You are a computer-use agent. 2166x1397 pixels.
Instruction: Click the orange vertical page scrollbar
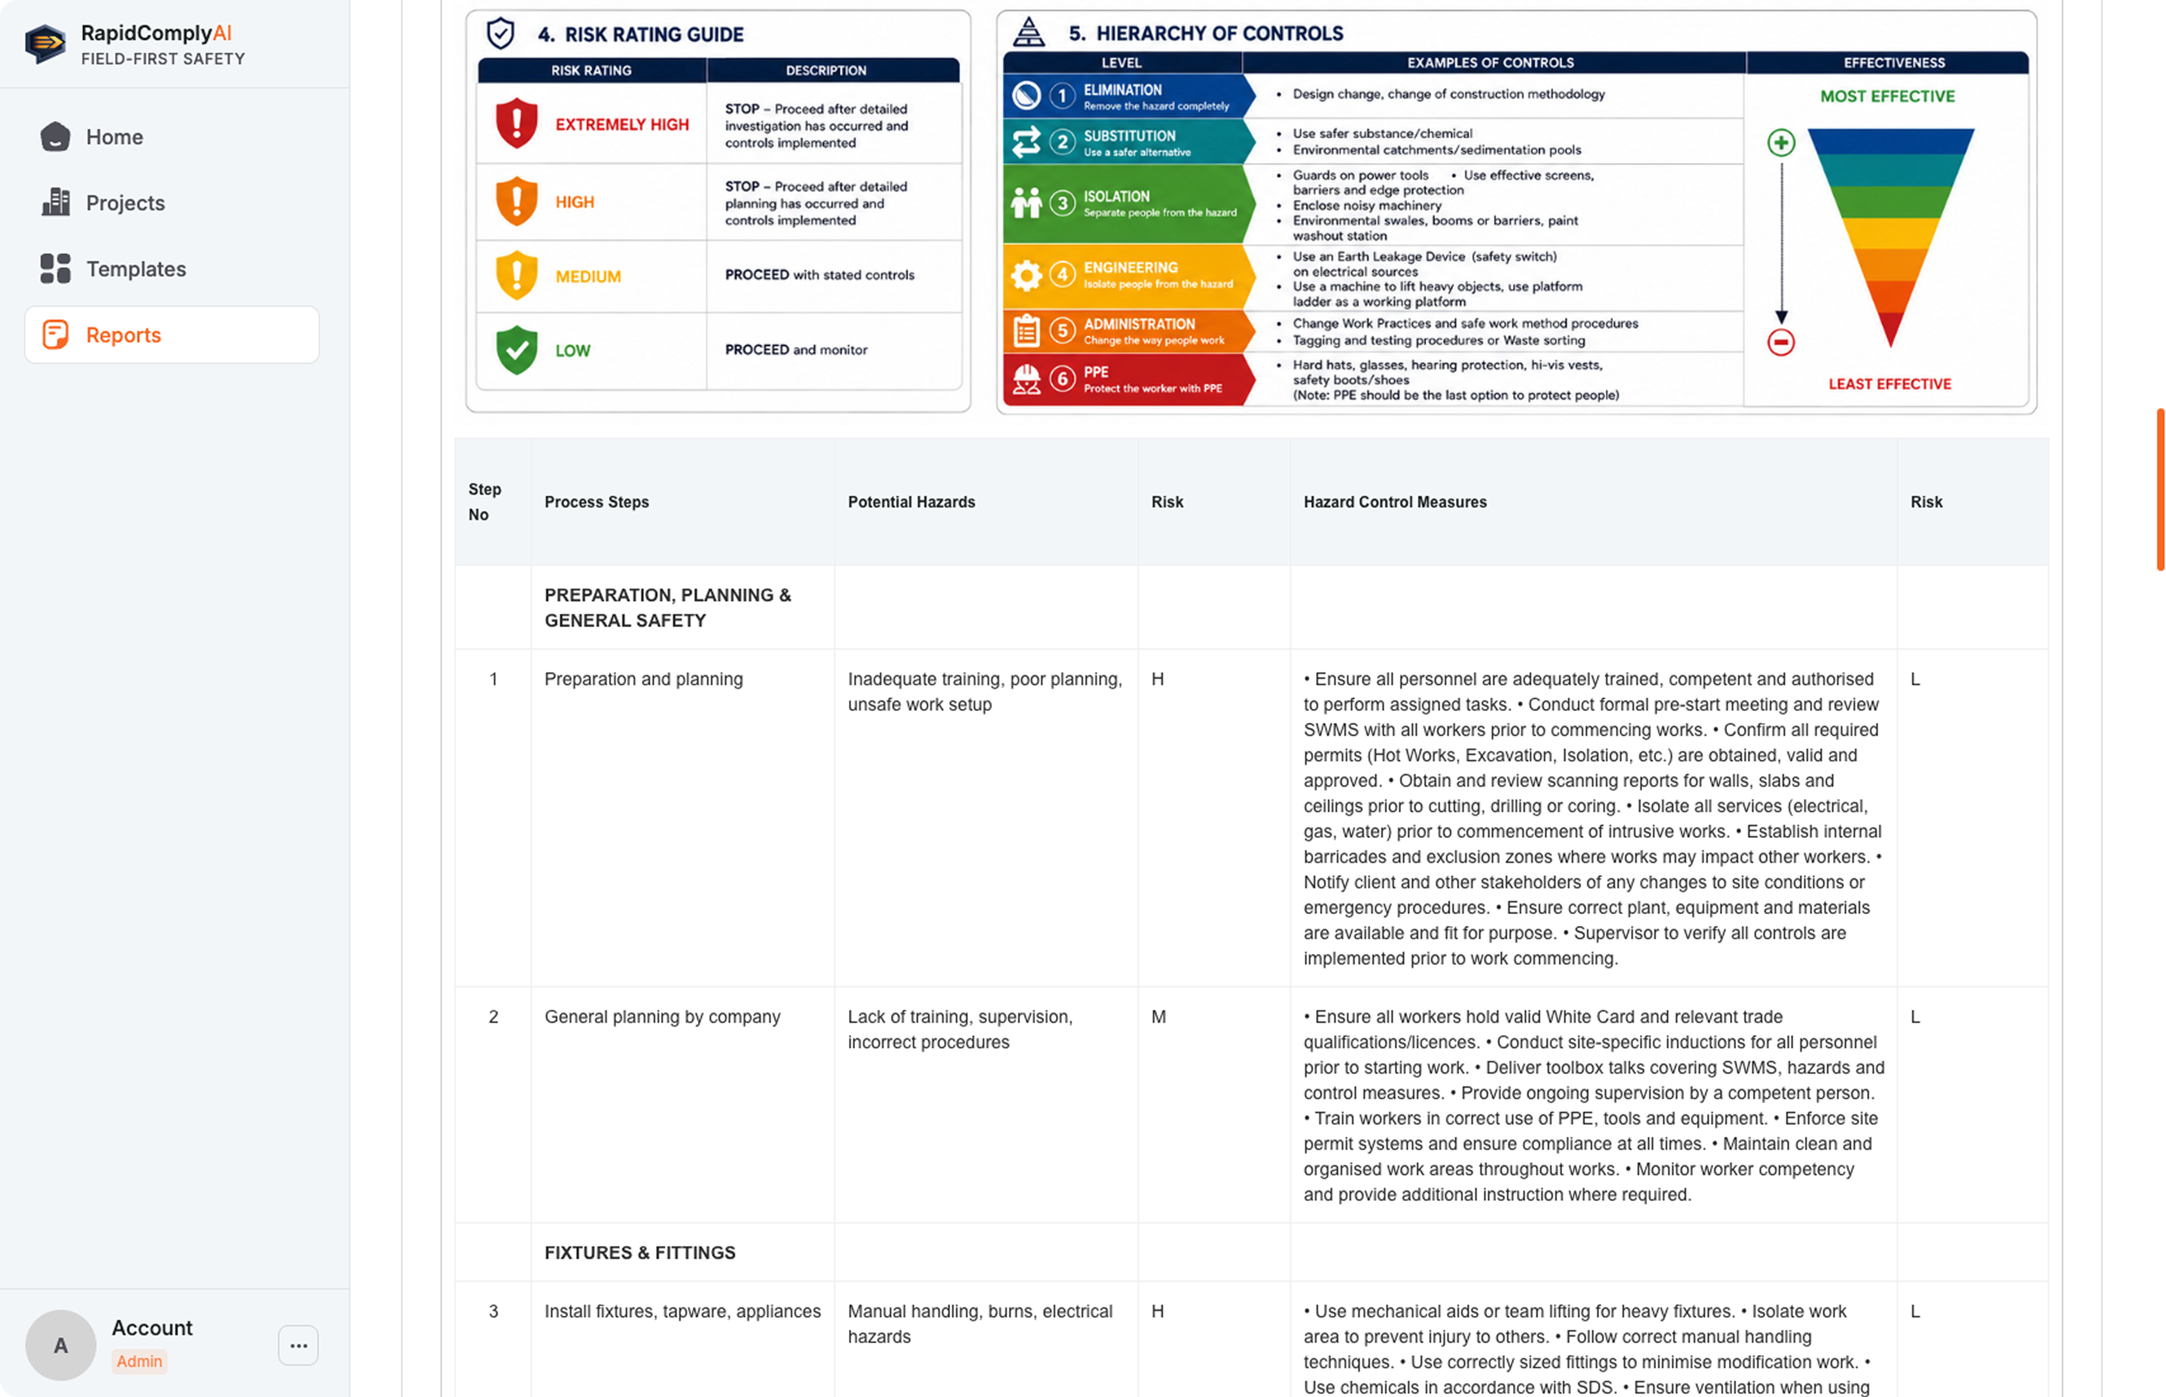2160,490
